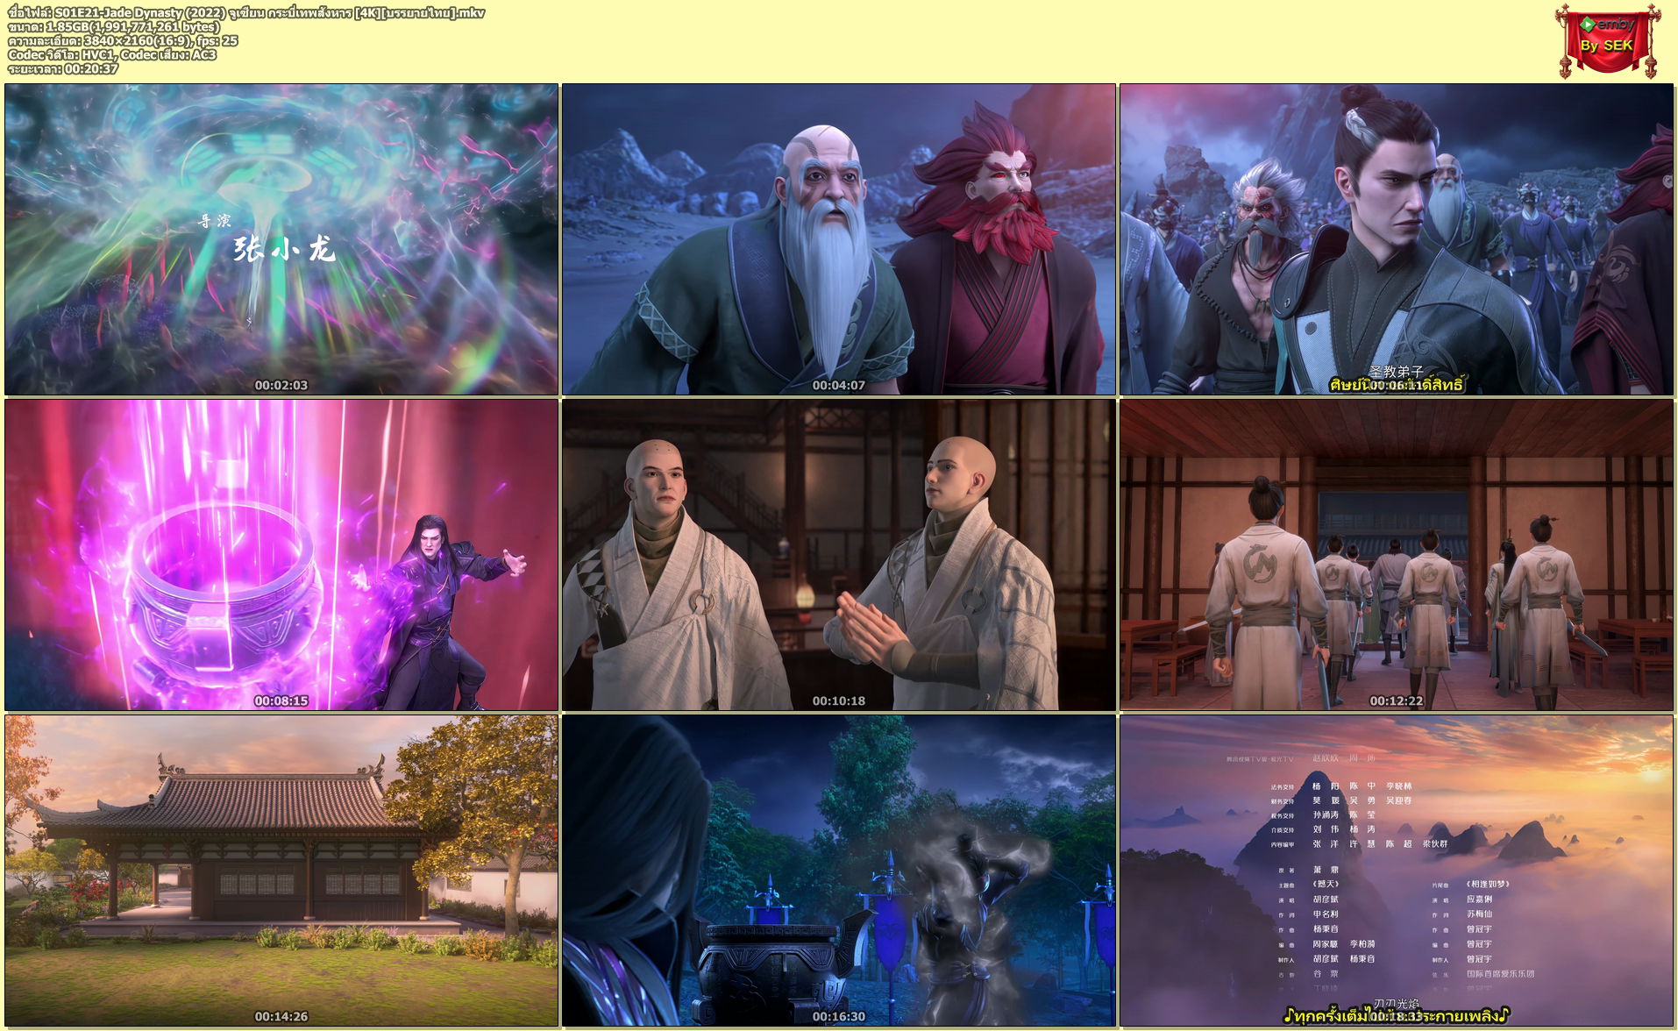Open the thumbnail with the purple glowing cauldron
The width and height of the screenshot is (1678, 1031).
(x=281, y=555)
